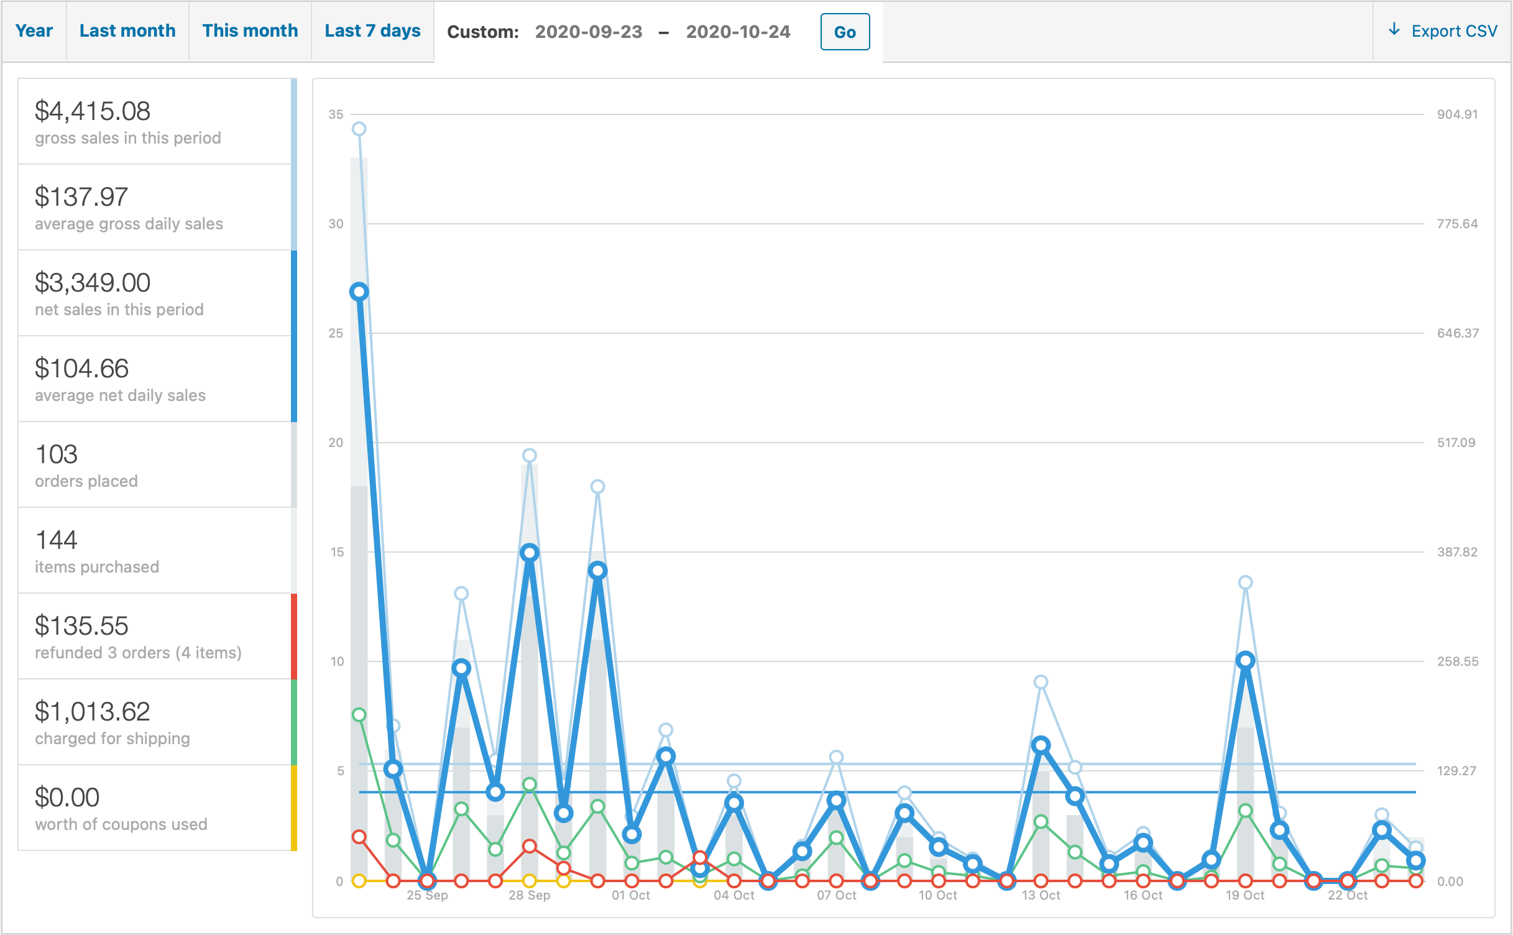1513x935 pixels.
Task: Click the Export CSV download arrow icon
Action: point(1394,30)
